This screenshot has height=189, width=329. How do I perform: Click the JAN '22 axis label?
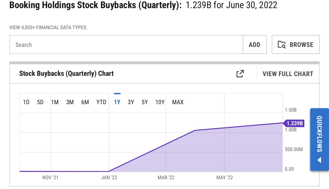pyautogui.click(x=109, y=178)
